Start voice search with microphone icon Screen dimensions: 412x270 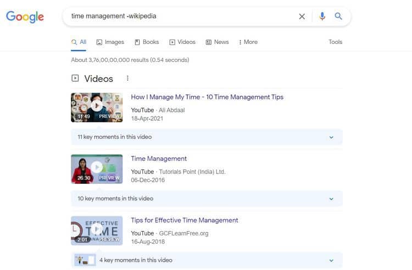(x=322, y=16)
